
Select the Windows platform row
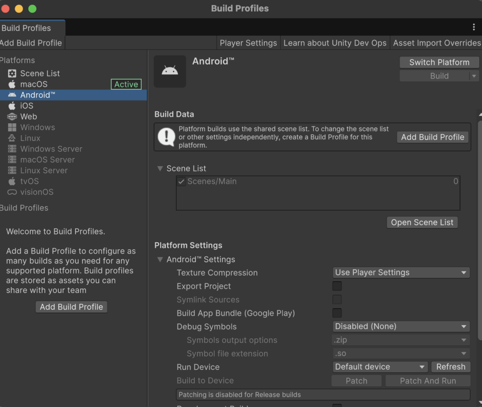point(73,127)
